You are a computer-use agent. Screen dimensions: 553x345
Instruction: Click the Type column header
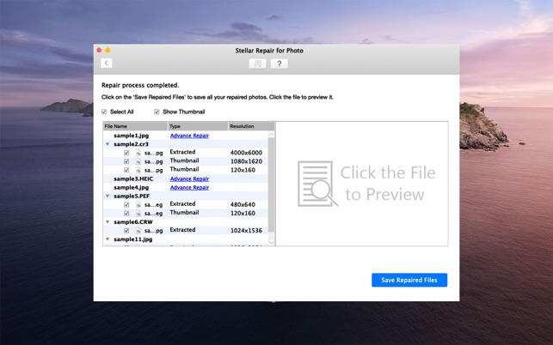pyautogui.click(x=198, y=126)
